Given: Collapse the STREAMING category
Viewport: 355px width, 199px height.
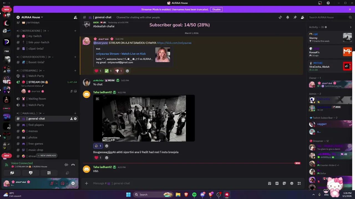Looking at the screenshot, I should pyautogui.click(x=31, y=70).
